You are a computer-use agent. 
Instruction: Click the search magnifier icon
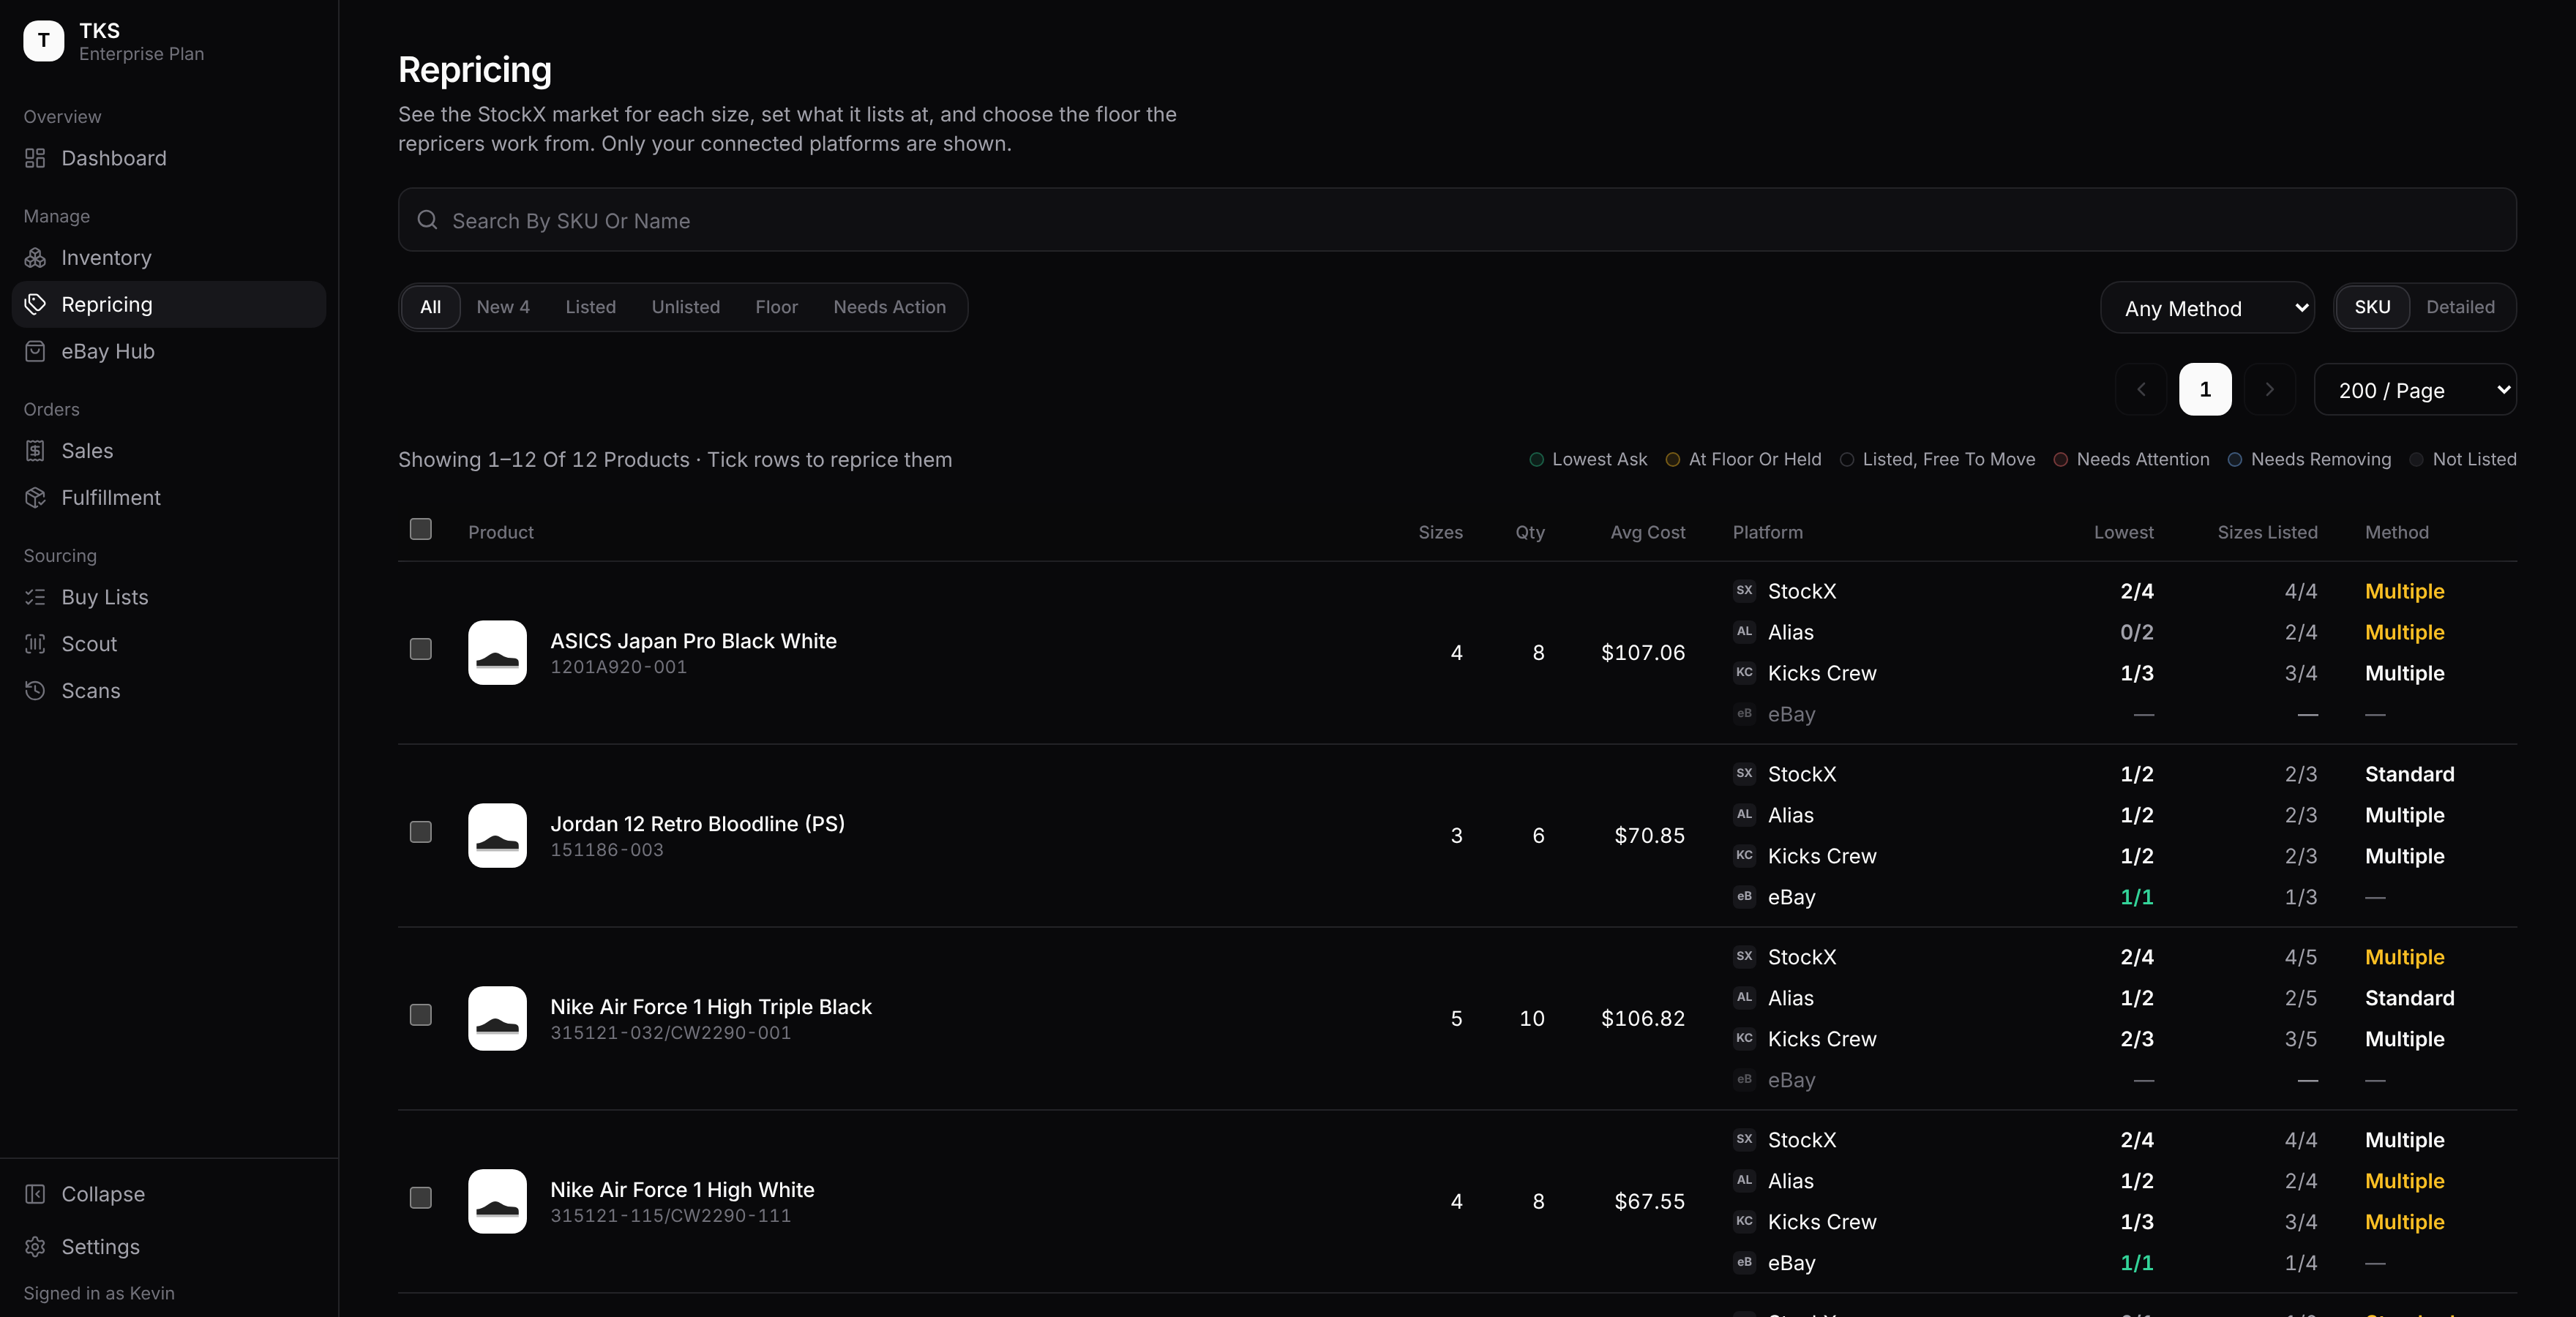pos(427,220)
